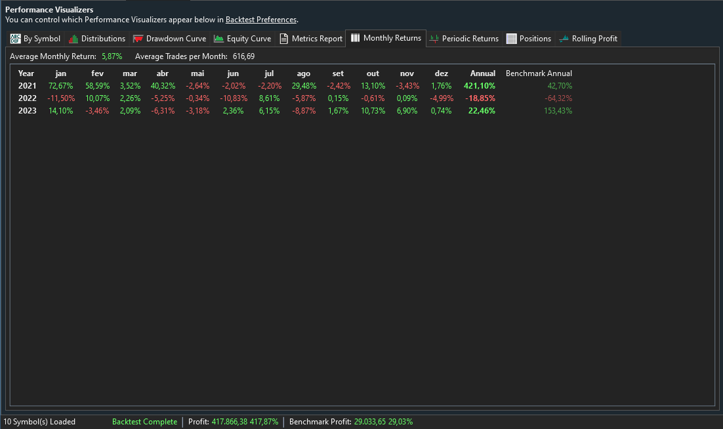The width and height of the screenshot is (723, 429).
Task: Click the Positions list icon
Action: pos(511,39)
